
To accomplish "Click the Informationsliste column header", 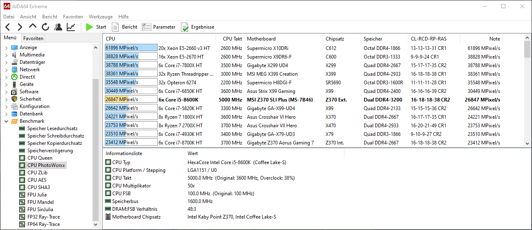I will [144, 153].
